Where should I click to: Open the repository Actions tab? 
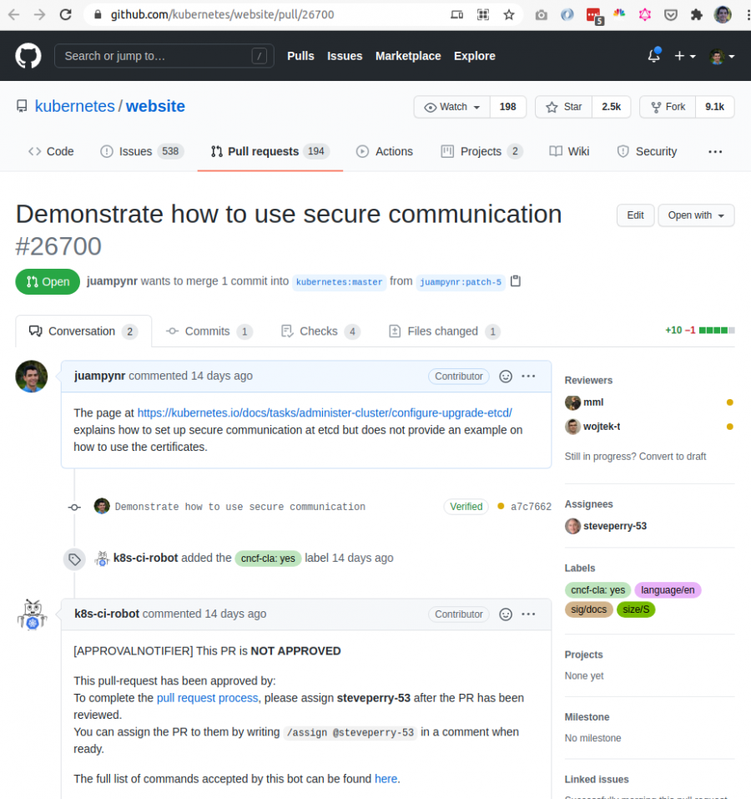click(385, 151)
